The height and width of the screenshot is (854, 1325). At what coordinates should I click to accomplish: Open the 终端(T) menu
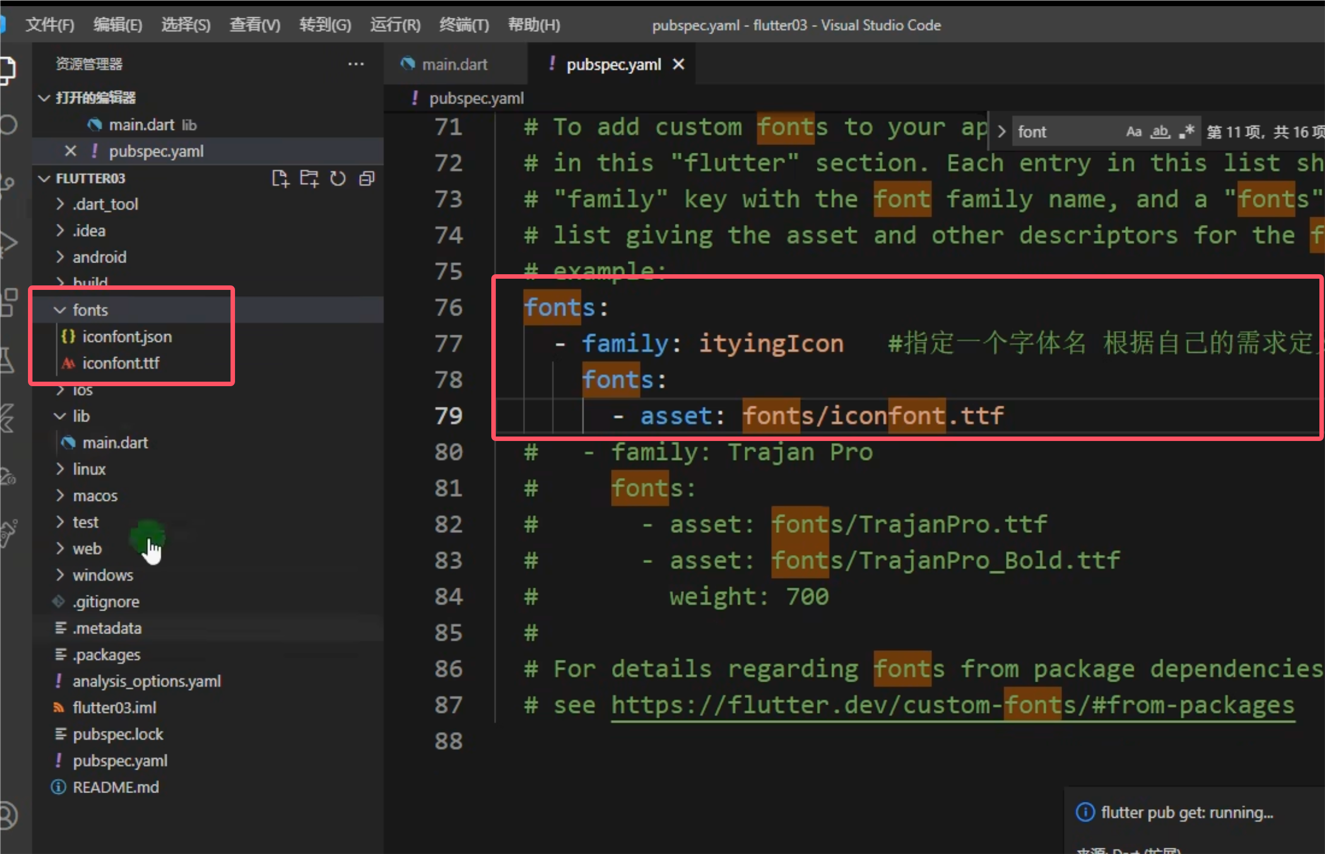(x=464, y=25)
